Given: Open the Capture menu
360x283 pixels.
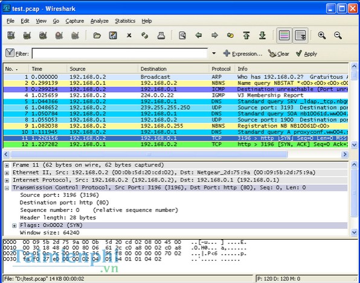Looking at the screenshot, I should (75, 21).
